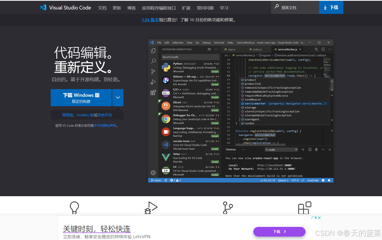
Task: Click the Git branch feature icon below hero
Action: point(228,208)
